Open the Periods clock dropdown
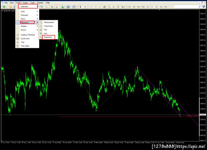Viewport: 207px width, 150px height. 68,7
